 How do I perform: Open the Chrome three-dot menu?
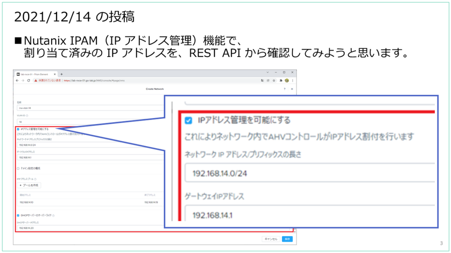click(292, 81)
